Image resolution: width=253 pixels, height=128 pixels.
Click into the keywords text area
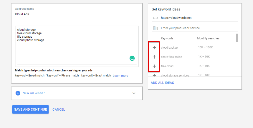click(77, 46)
